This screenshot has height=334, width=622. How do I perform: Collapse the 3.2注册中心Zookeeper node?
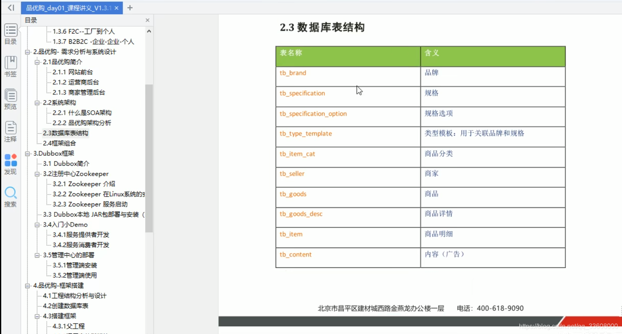click(x=37, y=174)
